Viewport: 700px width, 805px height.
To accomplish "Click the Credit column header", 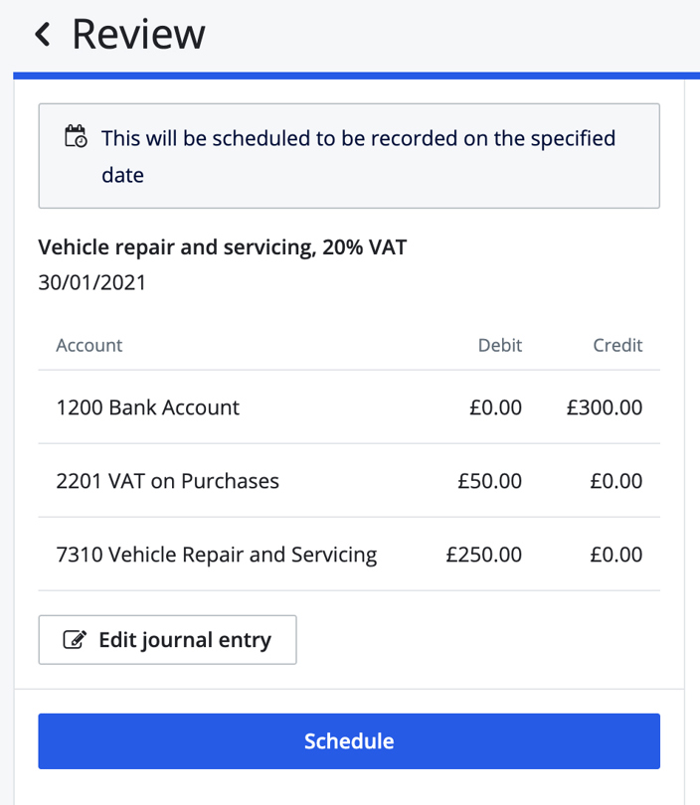I will [617, 345].
